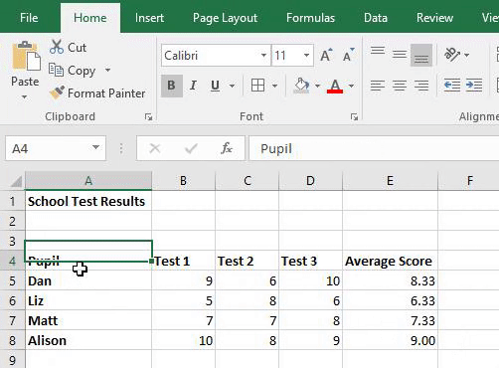The width and height of the screenshot is (499, 368).
Task: Click the Copy button
Action: pyautogui.click(x=73, y=70)
